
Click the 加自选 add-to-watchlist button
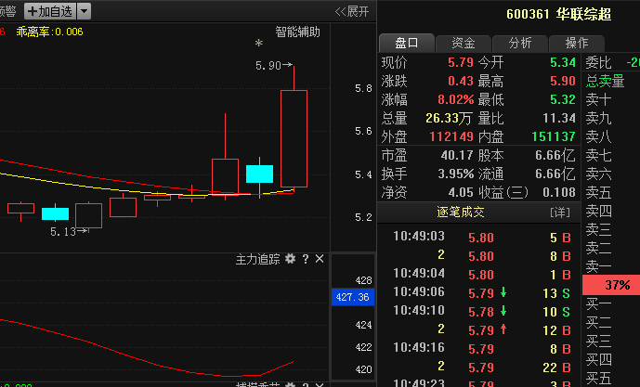(x=50, y=11)
